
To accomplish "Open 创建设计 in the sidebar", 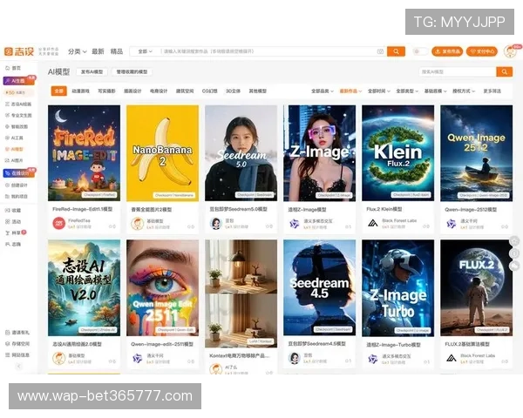I will click(17, 185).
